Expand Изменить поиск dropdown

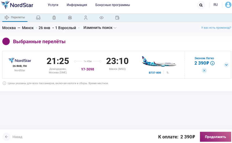[100, 28]
